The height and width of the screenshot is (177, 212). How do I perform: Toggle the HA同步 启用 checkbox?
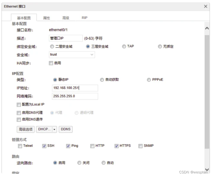coord(51,63)
